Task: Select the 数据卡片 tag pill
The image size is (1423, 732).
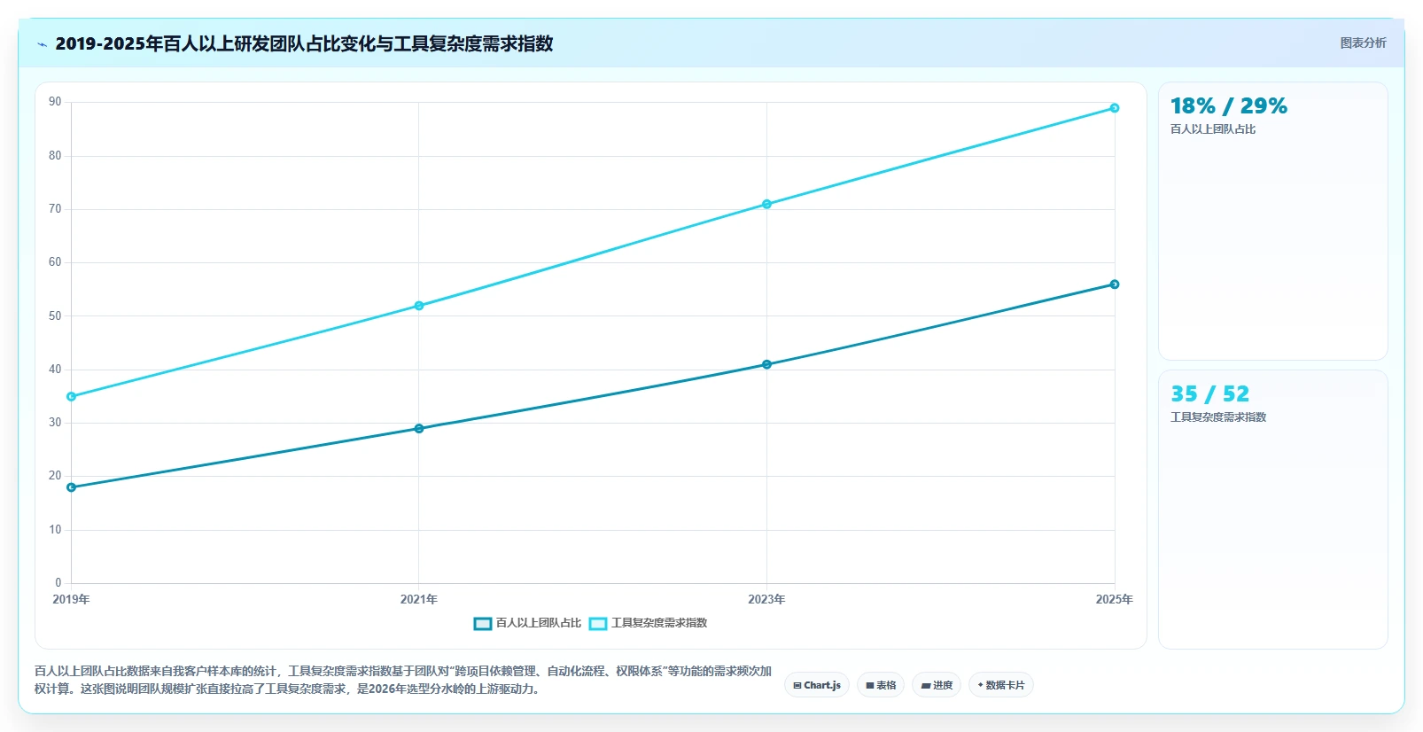Action: (x=1001, y=685)
